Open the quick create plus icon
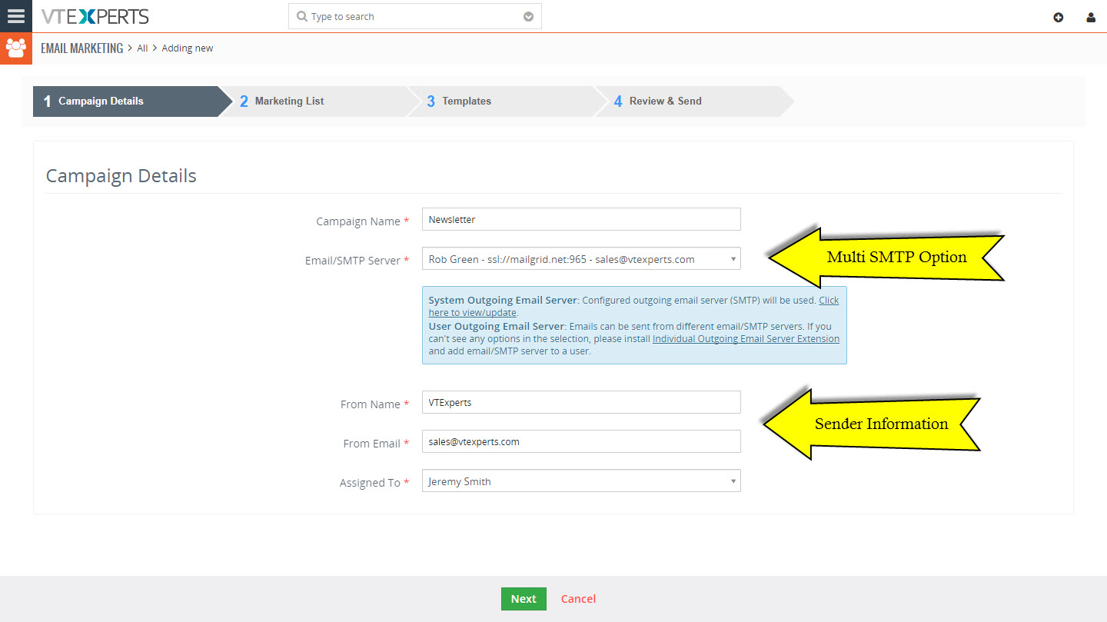 click(x=1059, y=17)
